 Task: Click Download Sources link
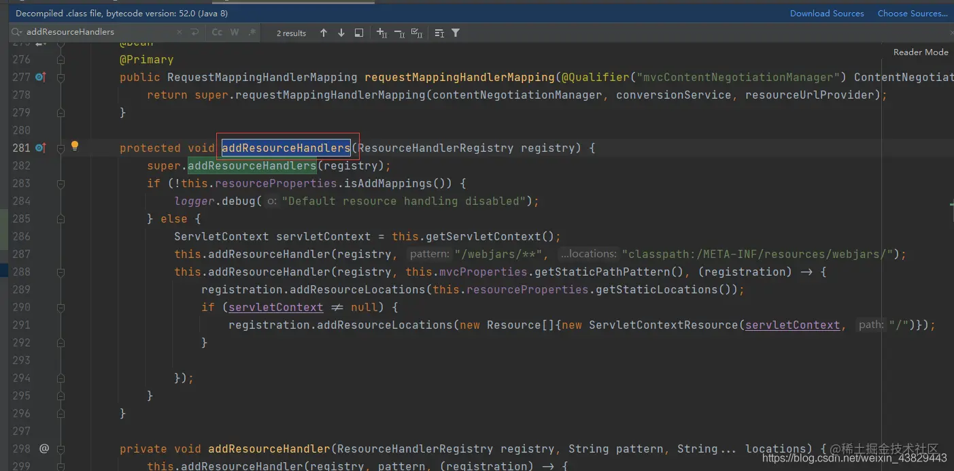click(x=827, y=13)
